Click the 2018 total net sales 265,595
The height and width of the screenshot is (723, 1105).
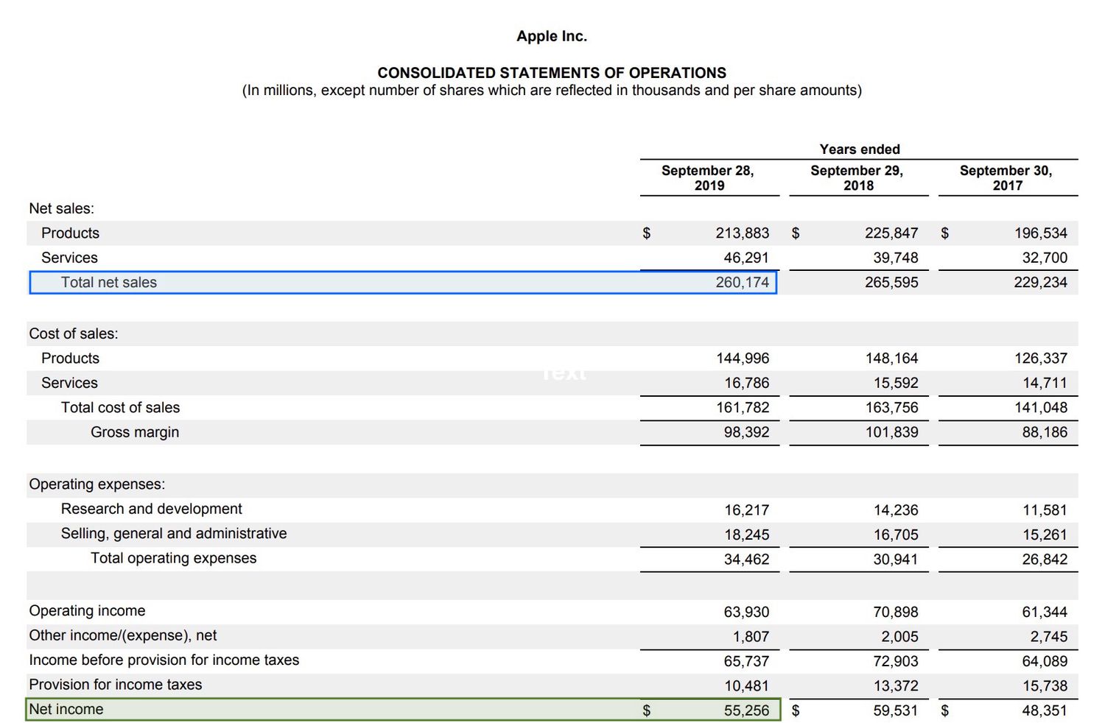click(x=891, y=283)
